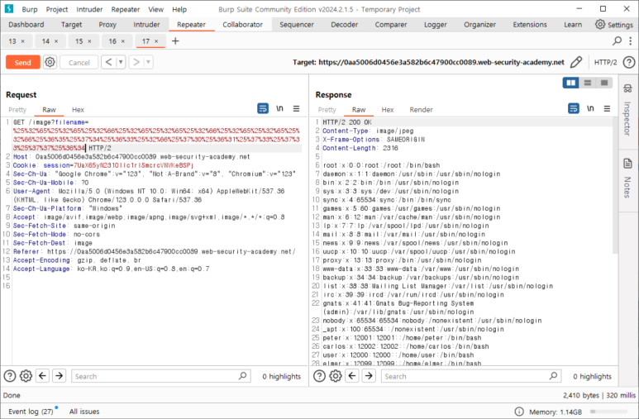Switch response view to Hex

pos(388,110)
